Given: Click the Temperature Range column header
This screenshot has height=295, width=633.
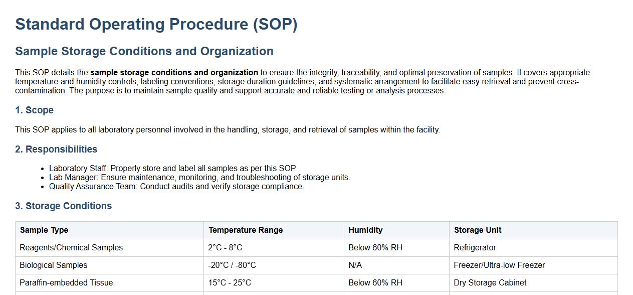Looking at the screenshot, I should (x=246, y=230).
